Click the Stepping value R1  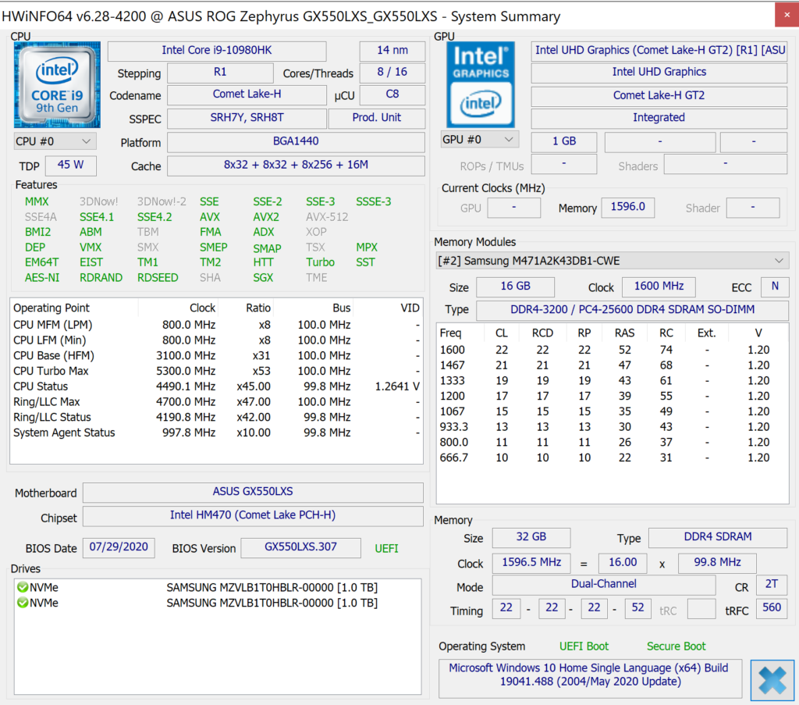pos(220,73)
